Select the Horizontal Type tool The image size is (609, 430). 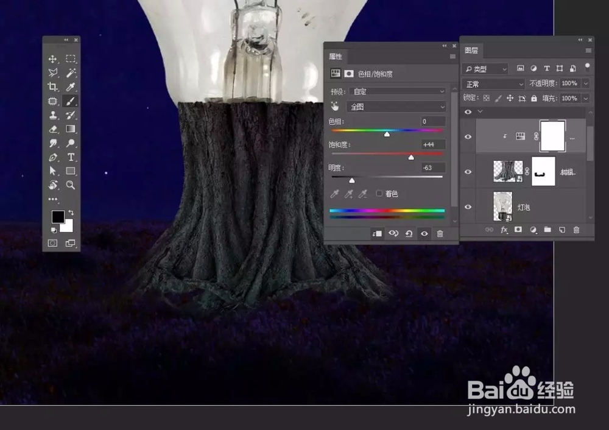pyautogui.click(x=71, y=157)
